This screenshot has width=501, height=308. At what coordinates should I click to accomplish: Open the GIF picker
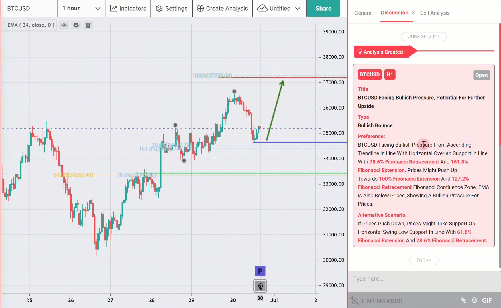pos(487,300)
